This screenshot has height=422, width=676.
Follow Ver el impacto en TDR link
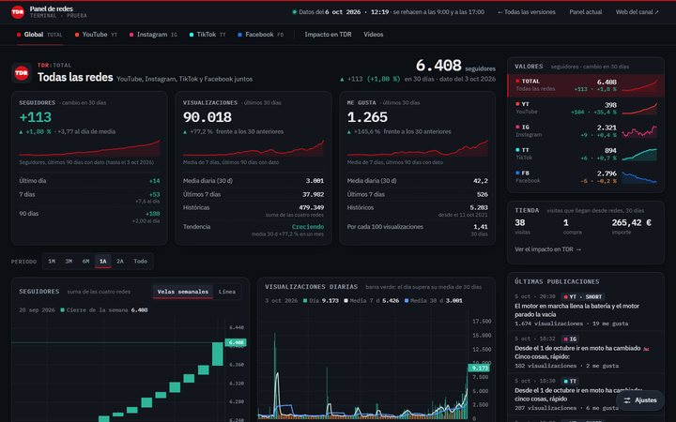tap(547, 249)
